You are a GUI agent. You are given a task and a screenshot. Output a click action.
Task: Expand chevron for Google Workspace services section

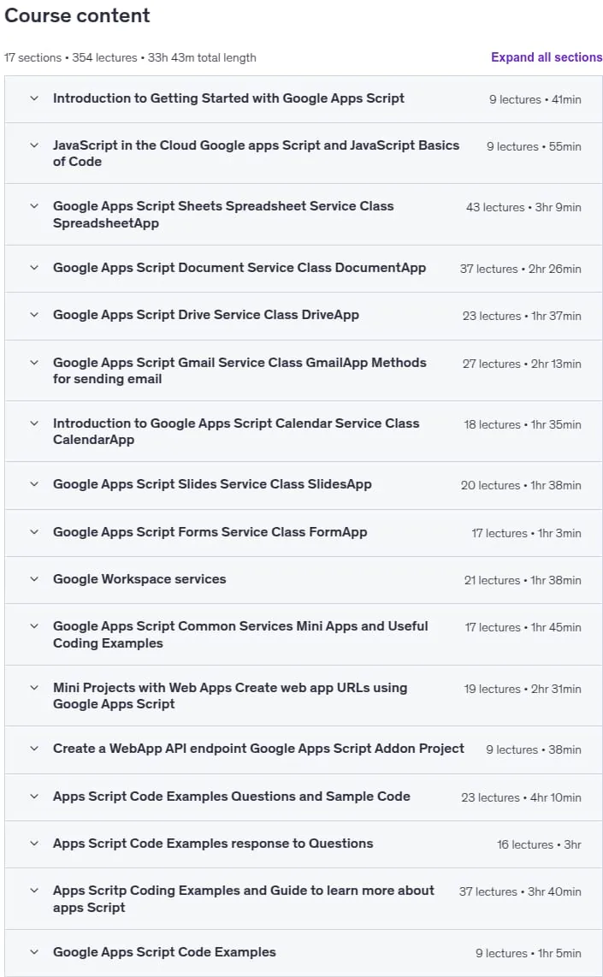(x=34, y=579)
